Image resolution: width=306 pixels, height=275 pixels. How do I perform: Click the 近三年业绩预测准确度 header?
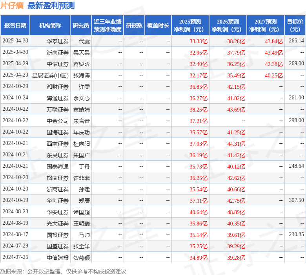click(107, 26)
